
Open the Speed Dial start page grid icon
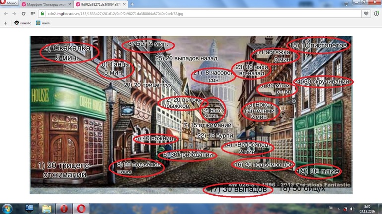tap(32, 14)
